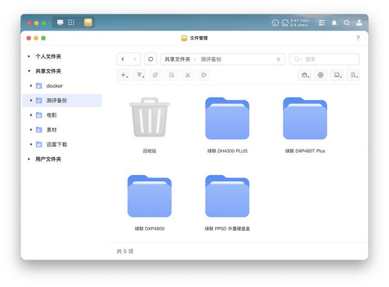The width and height of the screenshot is (389, 287).
Task: Expand the 电影 folder node
Action: [x=31, y=115]
